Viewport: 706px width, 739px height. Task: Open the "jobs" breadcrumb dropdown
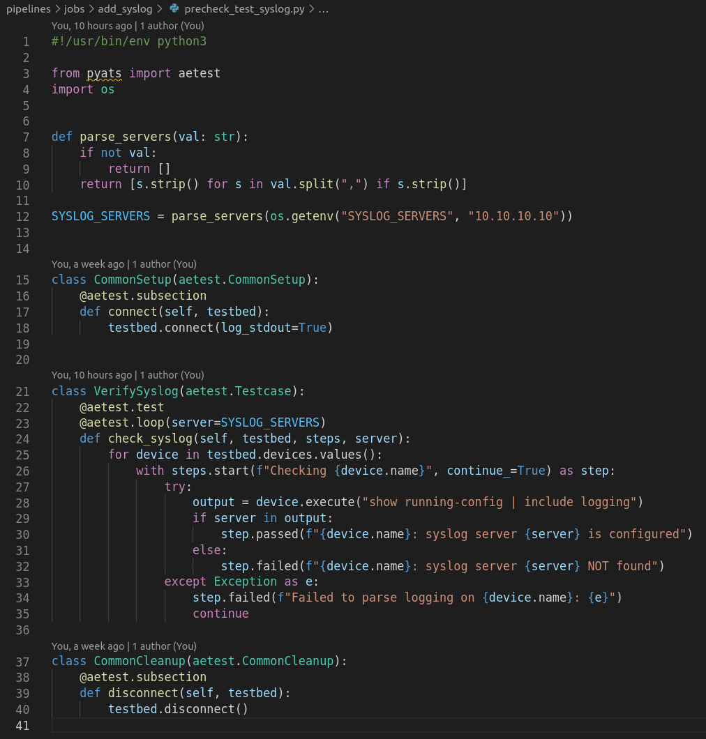click(74, 9)
